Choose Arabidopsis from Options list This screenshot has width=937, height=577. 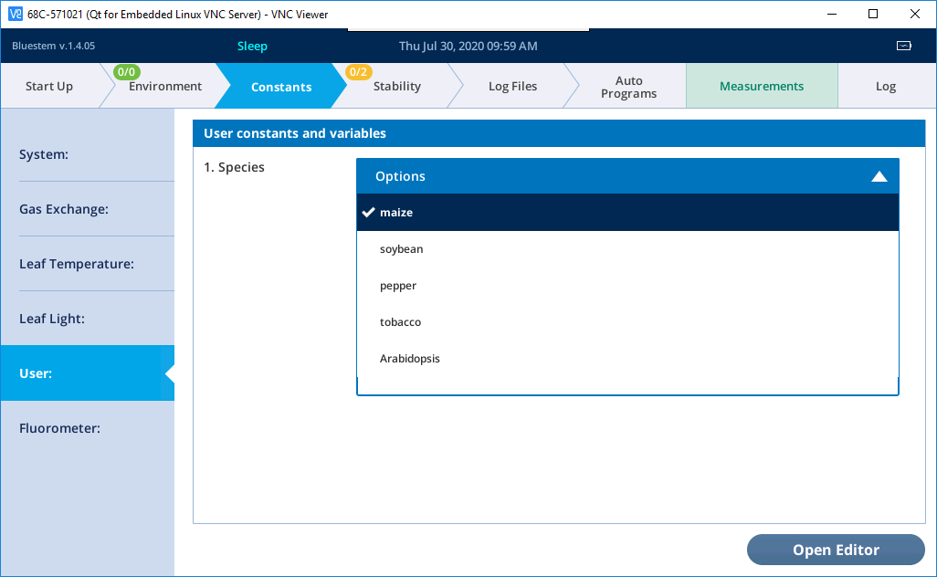tap(627, 359)
